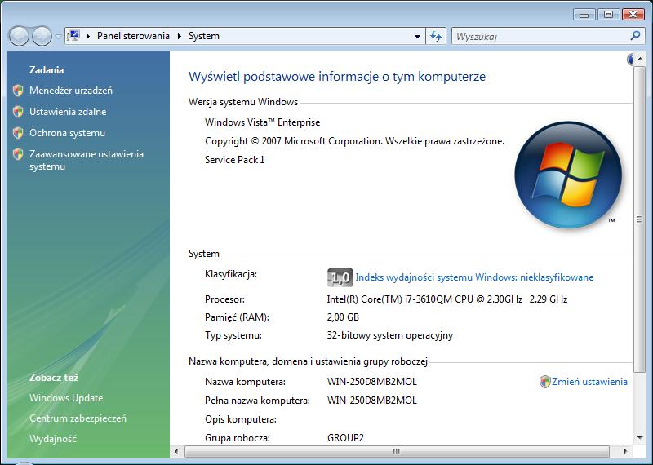Open Ustawienia zdalne
Image resolution: width=653 pixels, height=465 pixels.
(x=68, y=112)
